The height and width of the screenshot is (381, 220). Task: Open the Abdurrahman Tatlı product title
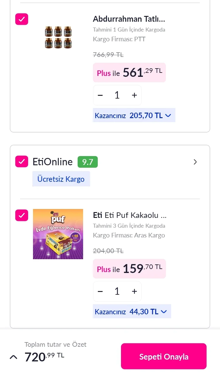129,19
